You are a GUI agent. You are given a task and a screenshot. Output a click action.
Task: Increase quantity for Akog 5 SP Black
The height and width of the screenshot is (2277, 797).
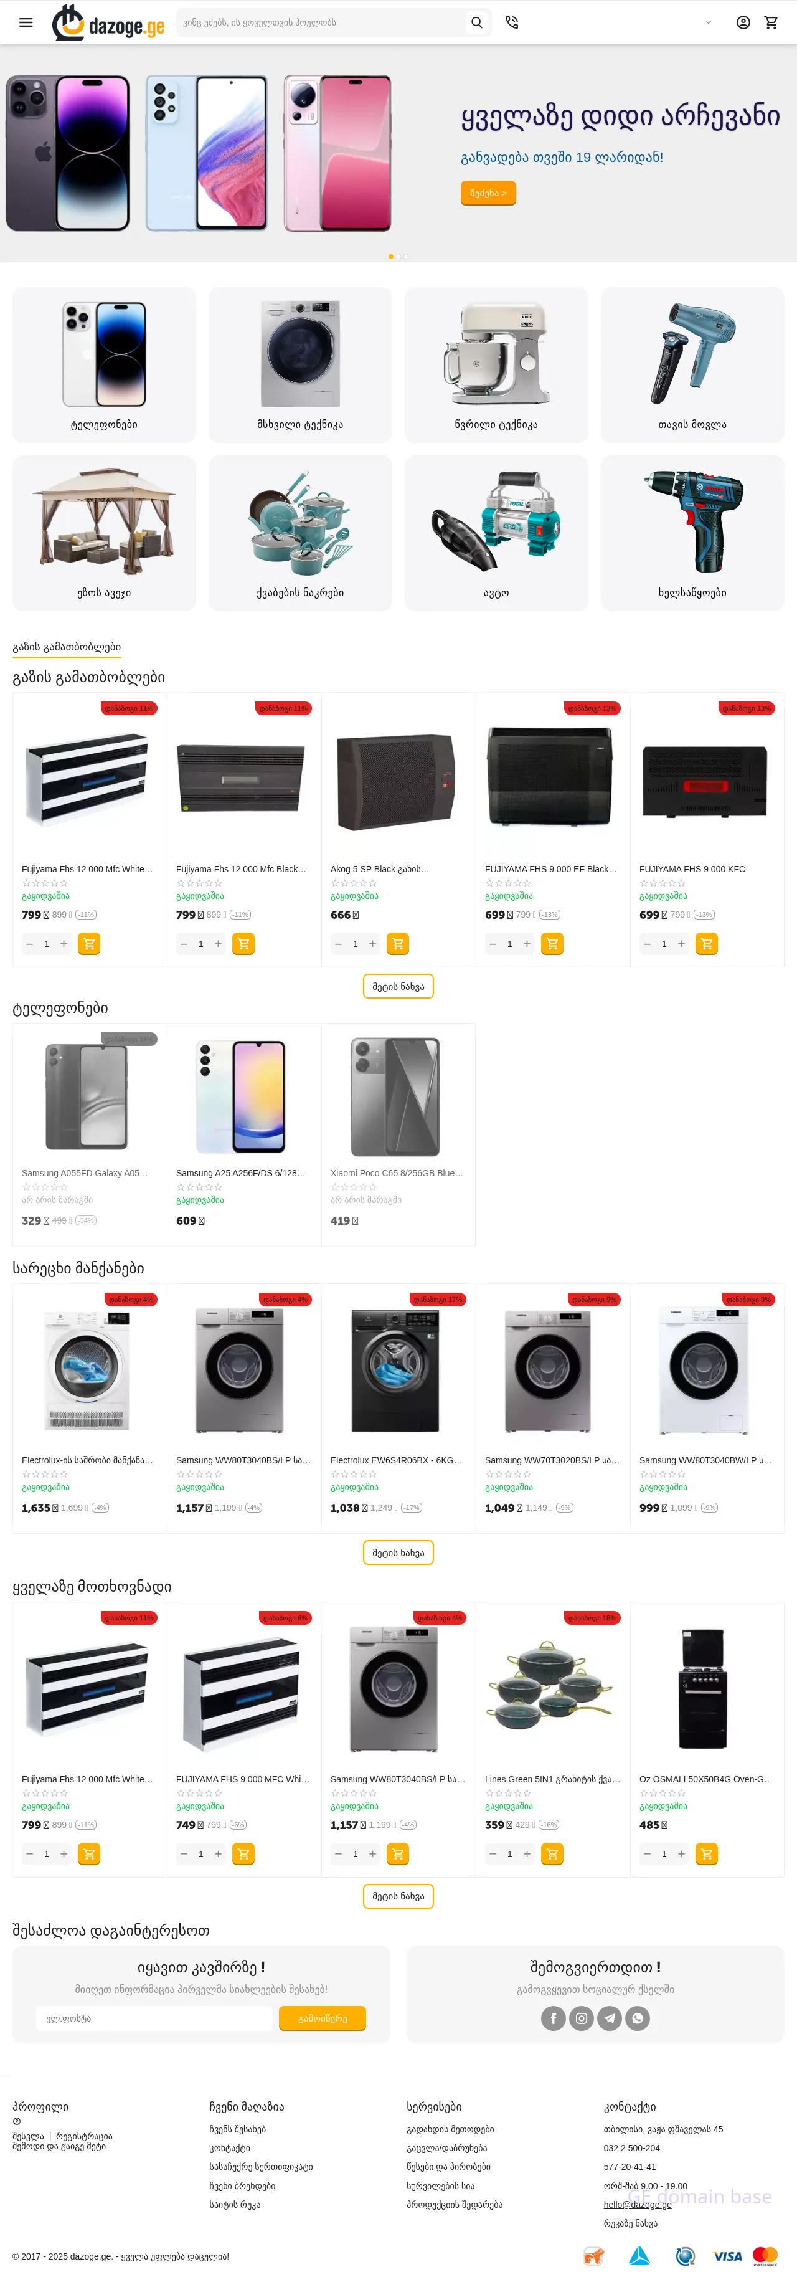coord(373,944)
